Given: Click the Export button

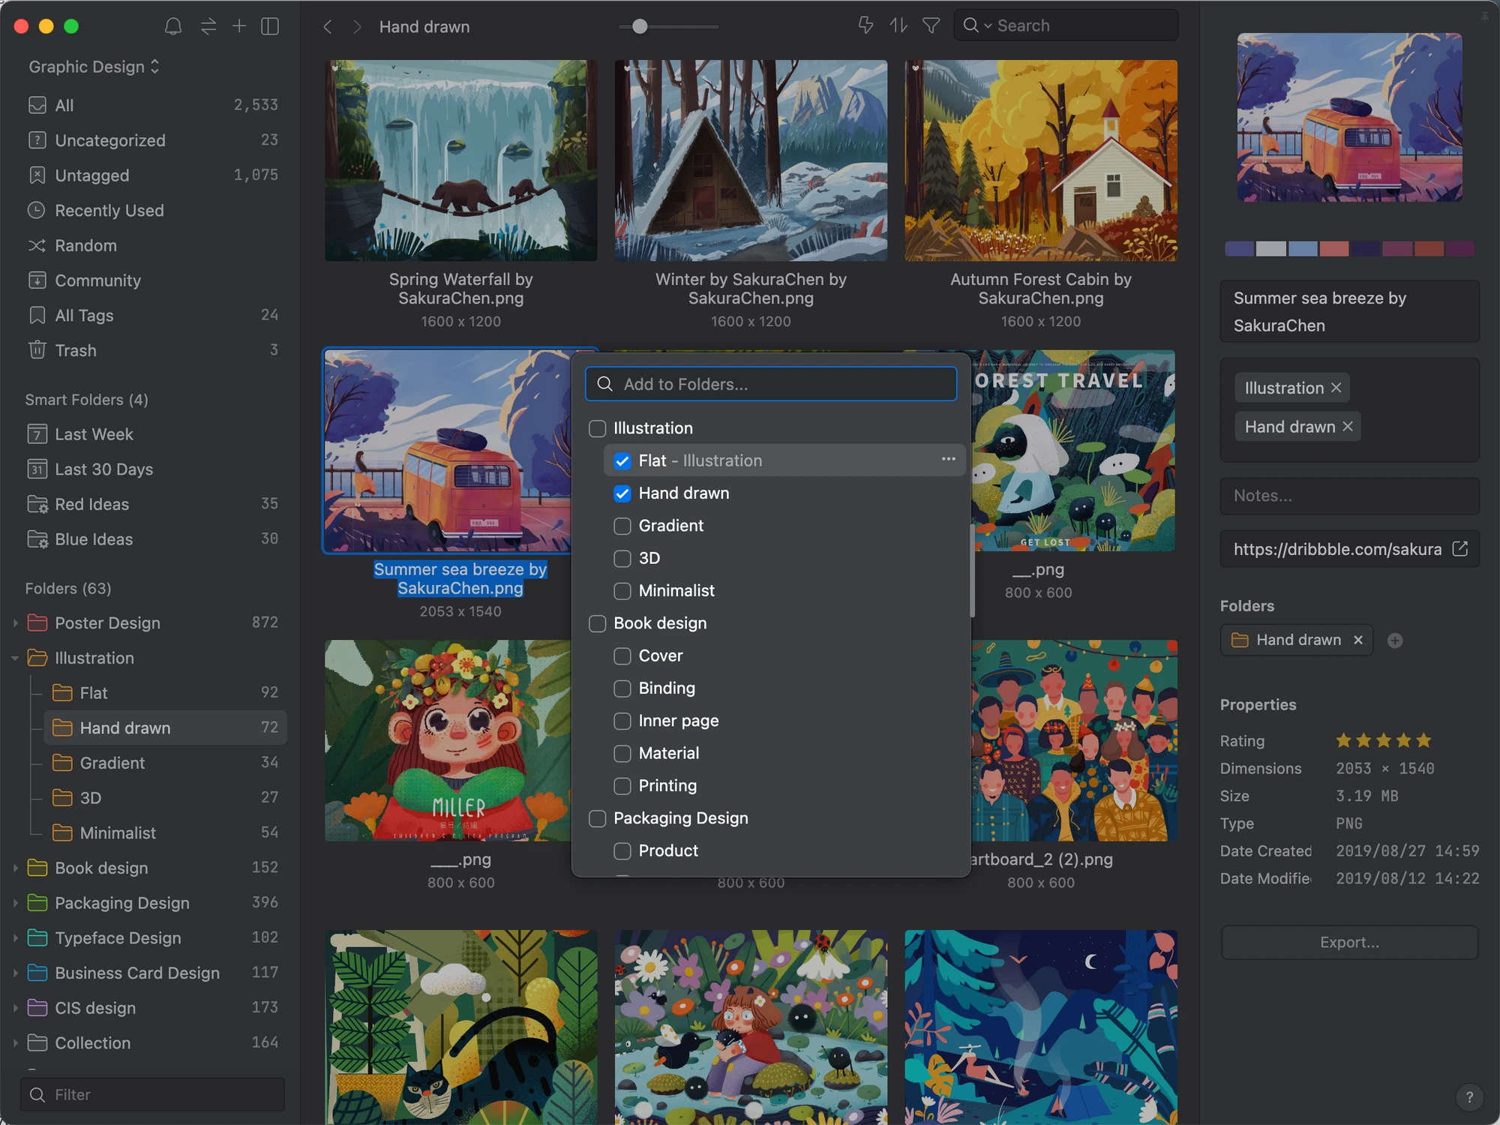Looking at the screenshot, I should click(1348, 942).
